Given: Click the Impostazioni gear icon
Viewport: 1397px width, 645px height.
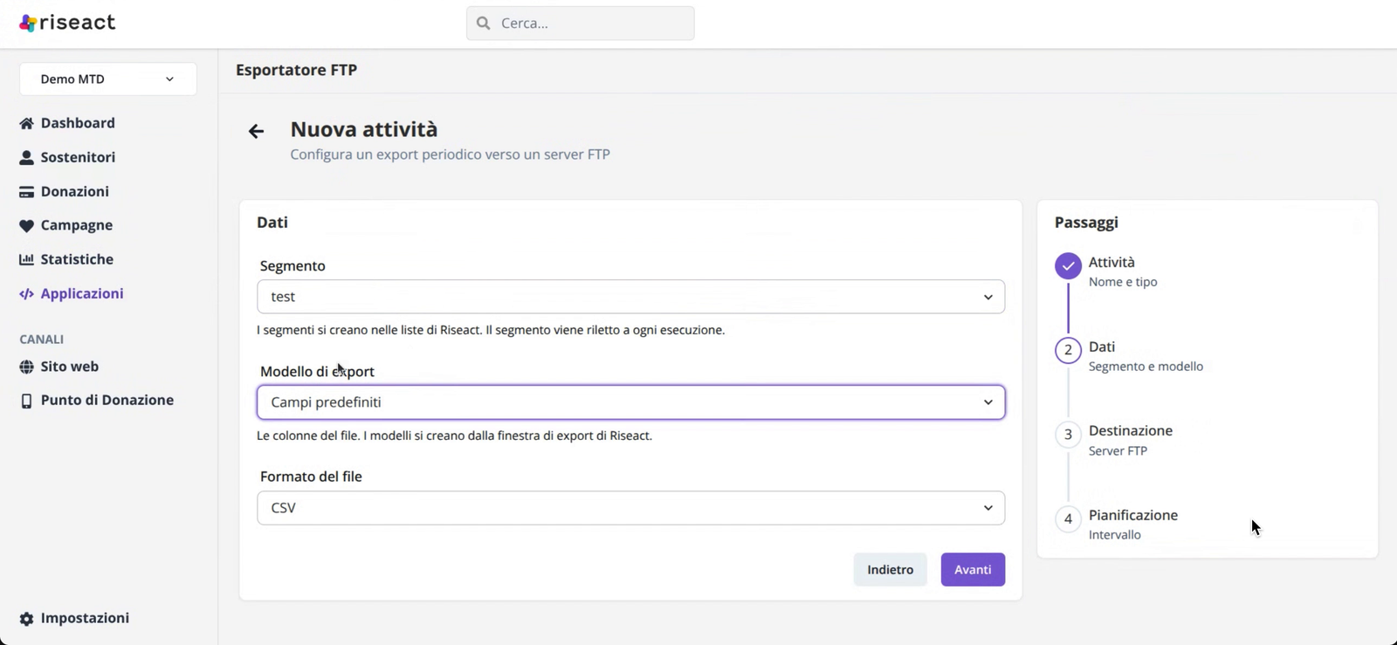Looking at the screenshot, I should 26,618.
